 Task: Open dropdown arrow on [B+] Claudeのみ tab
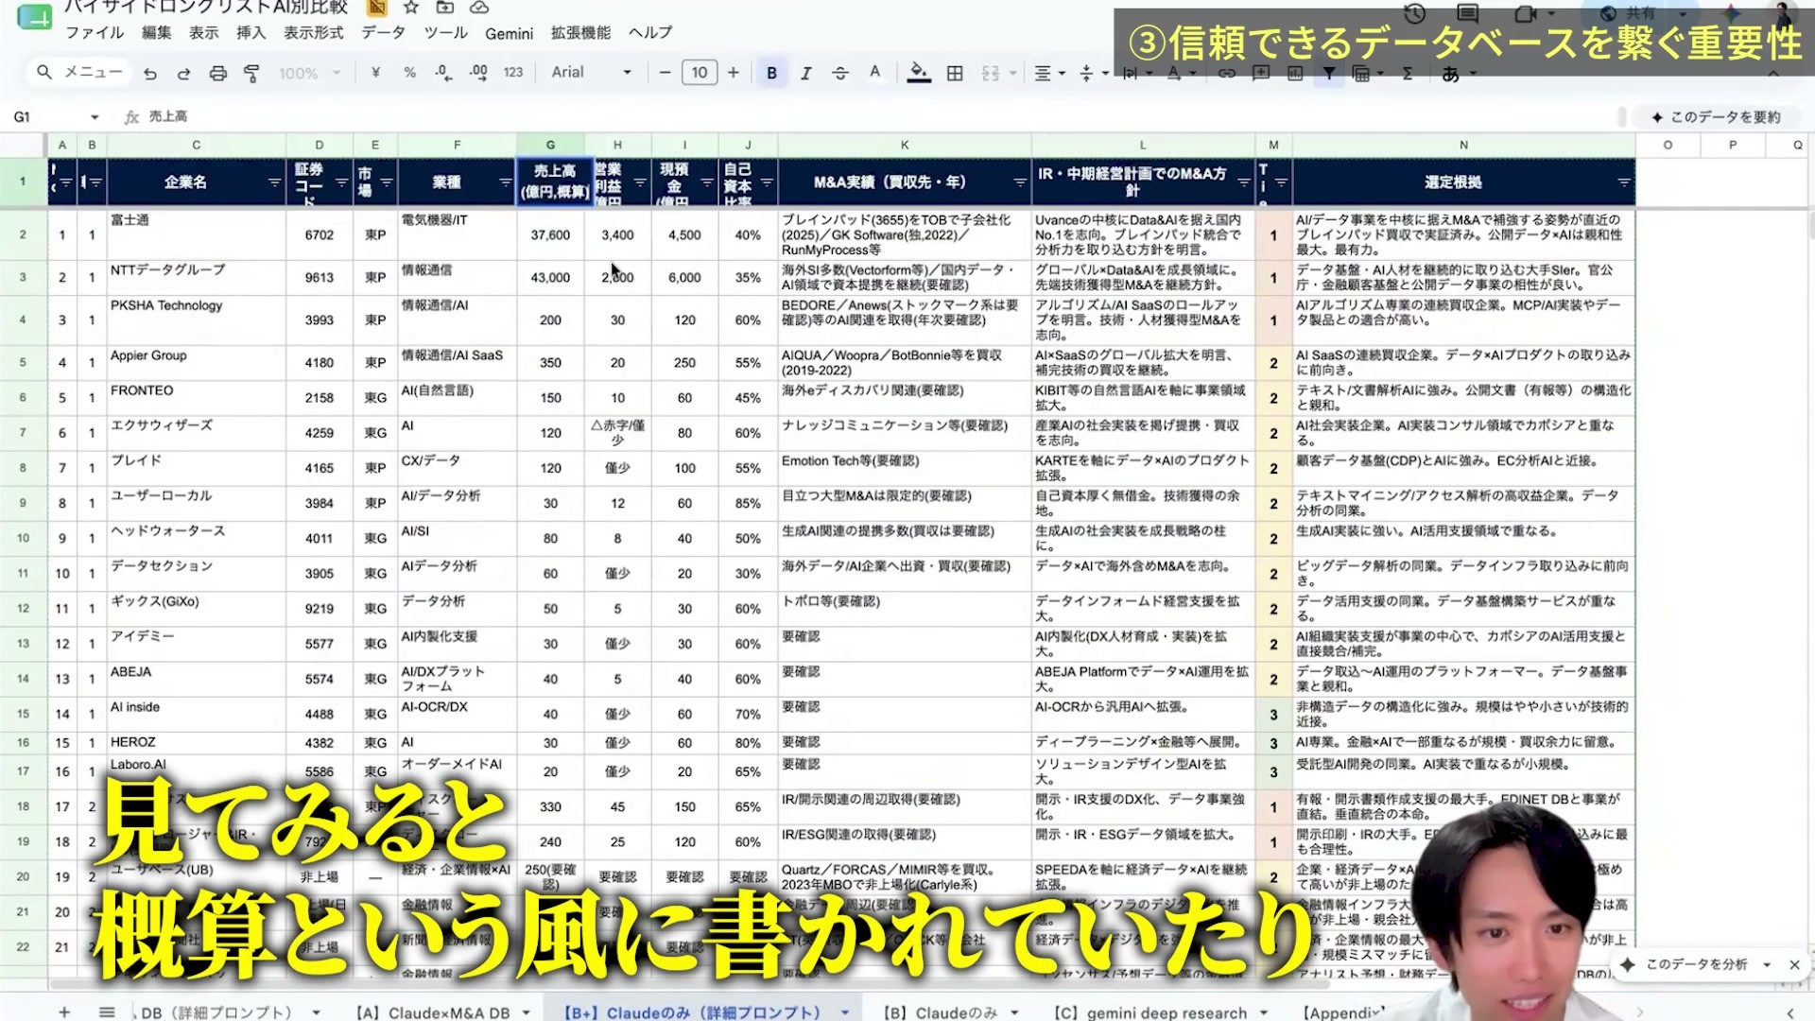tap(844, 1012)
